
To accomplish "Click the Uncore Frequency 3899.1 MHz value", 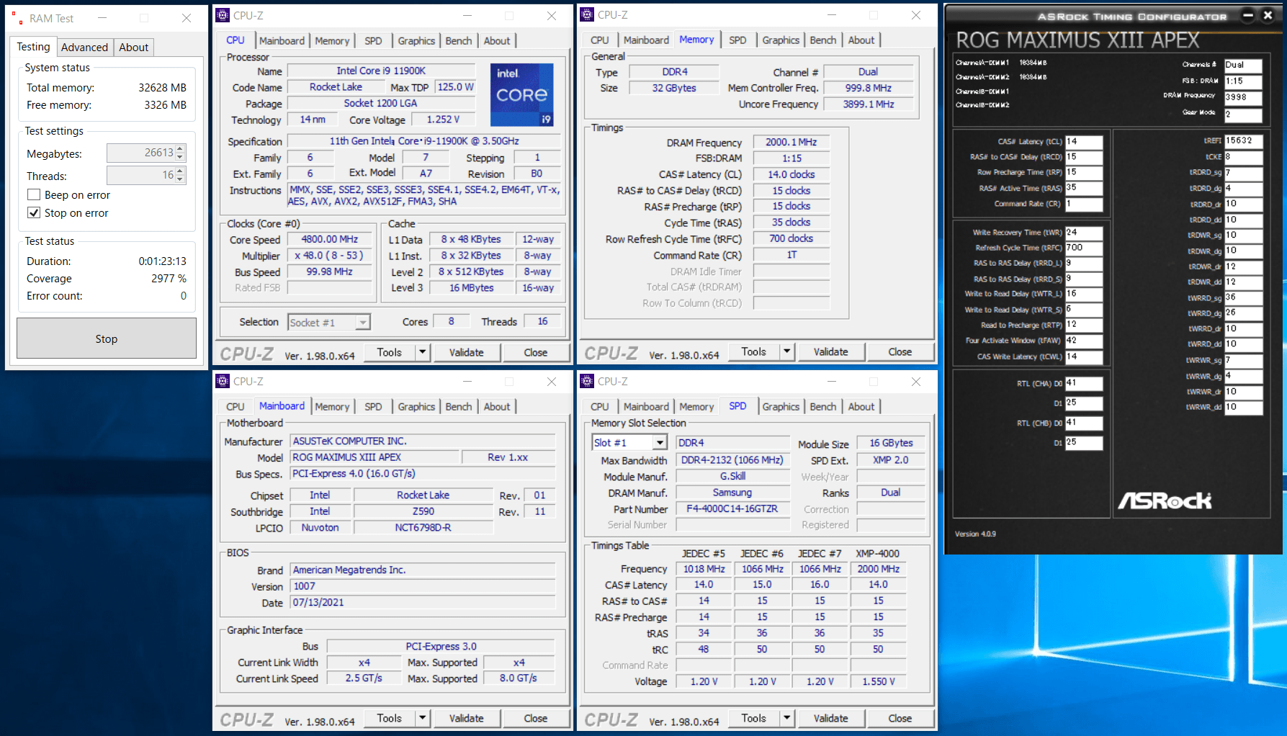I will [x=868, y=104].
